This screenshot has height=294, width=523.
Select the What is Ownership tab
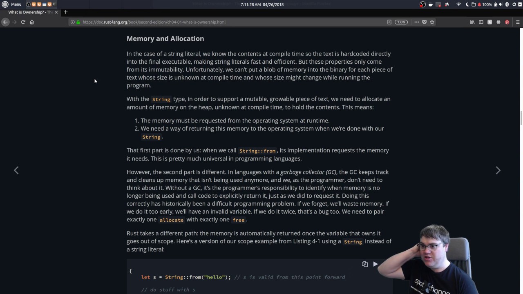point(30,12)
